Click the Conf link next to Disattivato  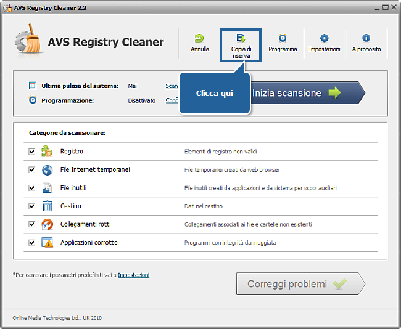172,100
